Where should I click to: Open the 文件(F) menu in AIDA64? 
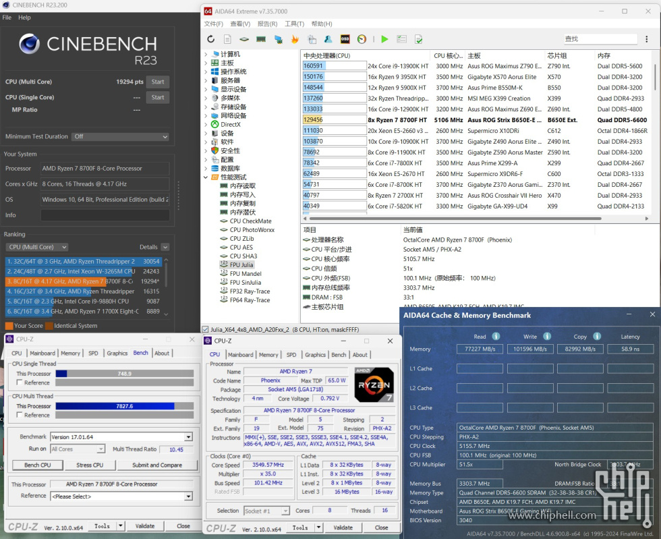tap(213, 24)
